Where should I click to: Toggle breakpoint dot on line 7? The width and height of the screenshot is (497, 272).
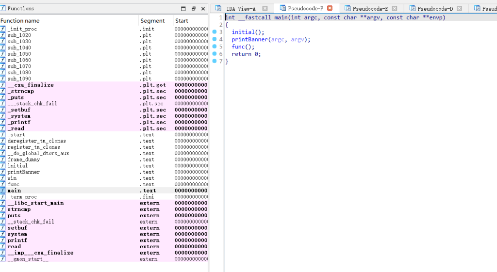215,61
